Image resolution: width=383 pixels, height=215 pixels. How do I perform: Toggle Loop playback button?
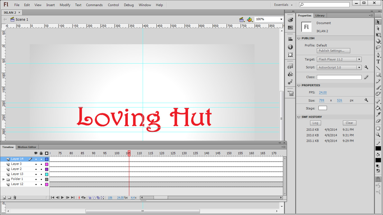(x=83, y=198)
